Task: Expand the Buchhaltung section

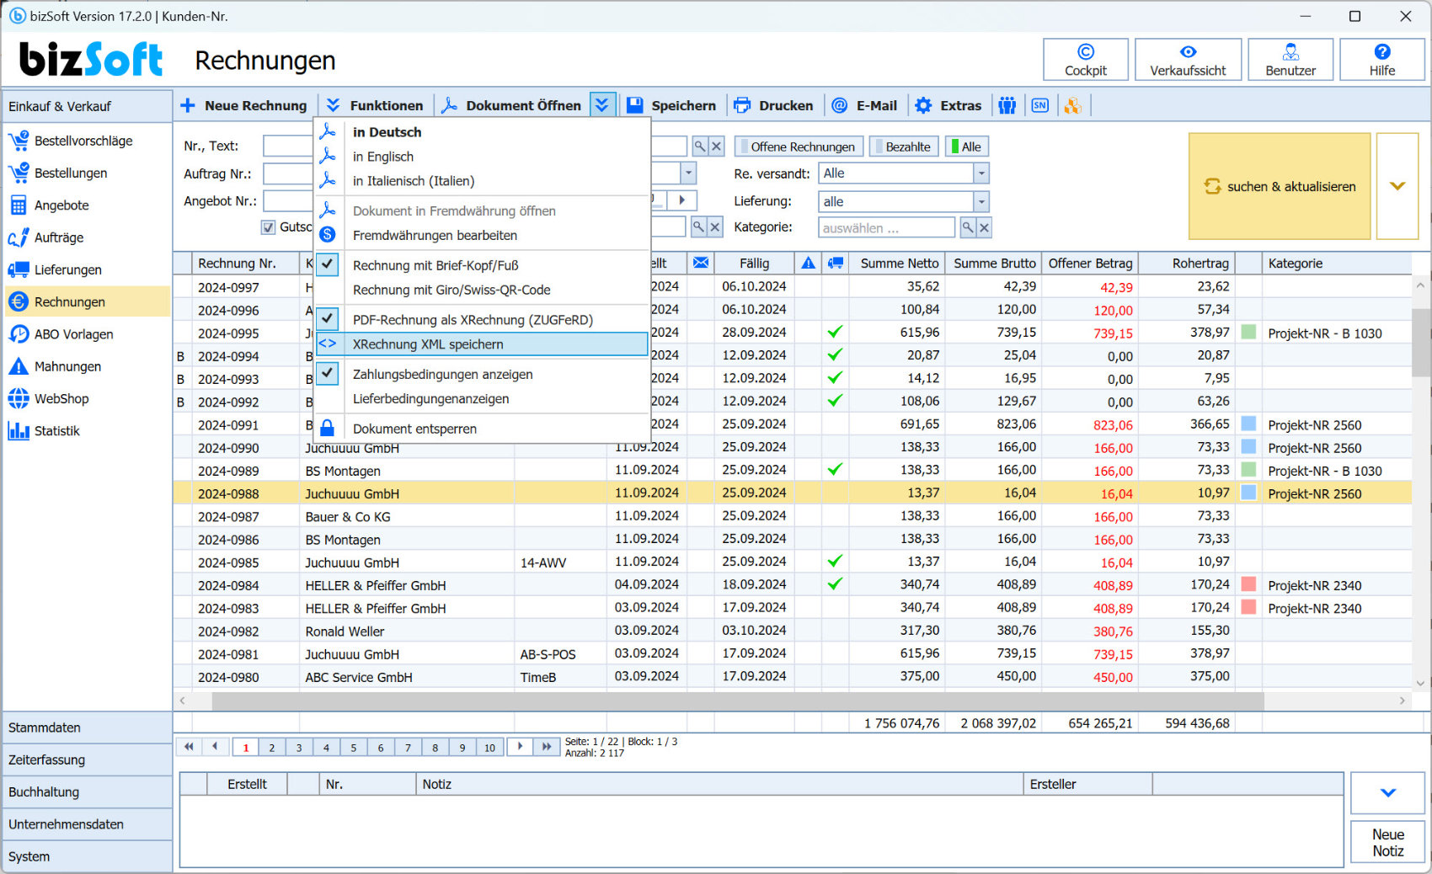Action: coord(88,791)
